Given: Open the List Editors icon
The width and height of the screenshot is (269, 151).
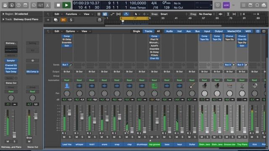Looking at the screenshot, I should pyautogui.click(x=244, y=5).
